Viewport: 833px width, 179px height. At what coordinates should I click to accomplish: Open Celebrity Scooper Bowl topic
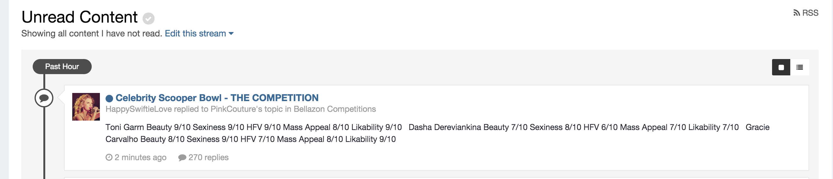[217, 98]
